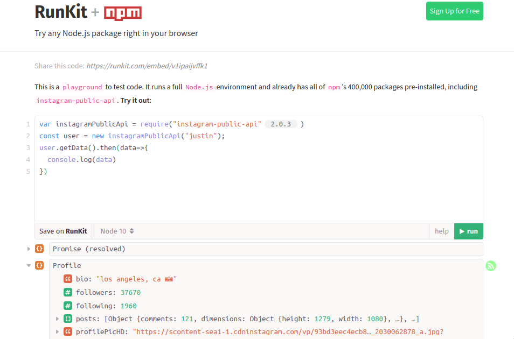Expand the Promise (resolved) output
514x339 pixels.
tap(29, 249)
